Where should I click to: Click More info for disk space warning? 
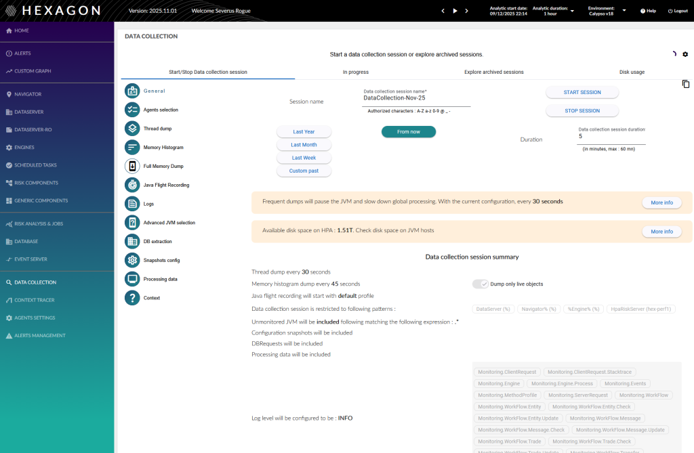[x=661, y=232]
